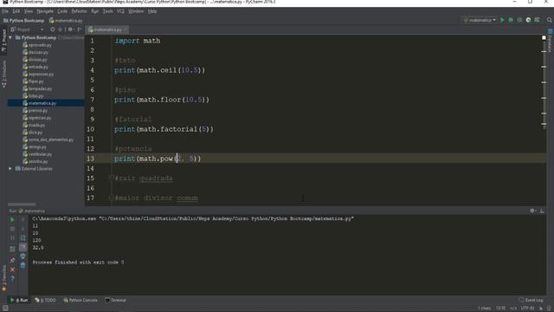Run matematica with the green play button in the top toolbar

tap(502, 20)
